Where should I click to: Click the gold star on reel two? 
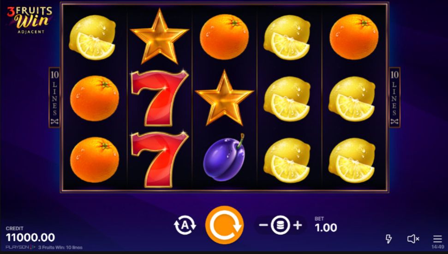click(159, 36)
